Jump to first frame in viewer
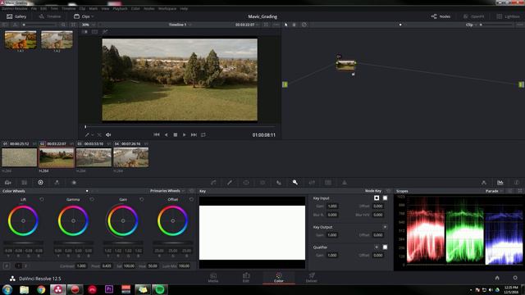The height and width of the screenshot is (295, 525). (x=157, y=134)
